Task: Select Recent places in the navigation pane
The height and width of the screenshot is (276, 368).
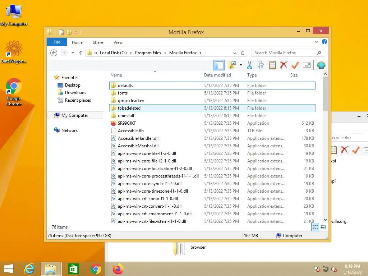Action: point(78,100)
